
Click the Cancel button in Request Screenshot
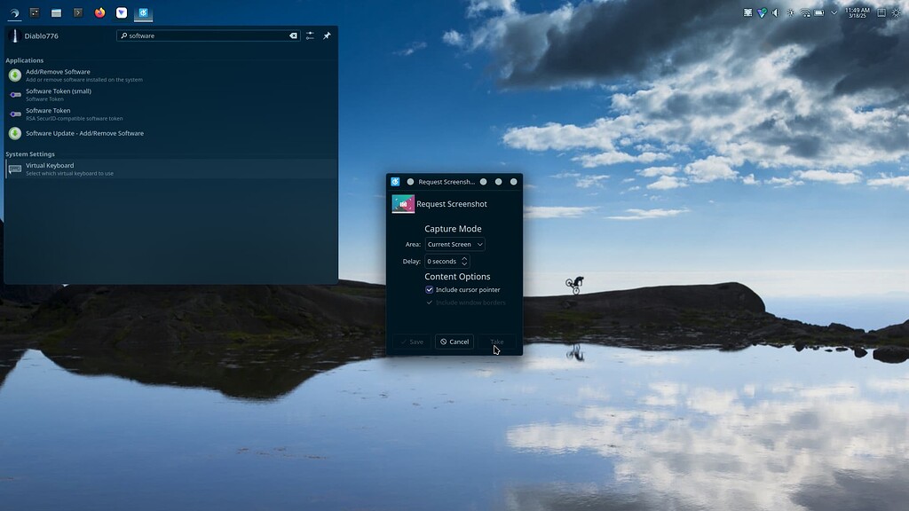454,342
